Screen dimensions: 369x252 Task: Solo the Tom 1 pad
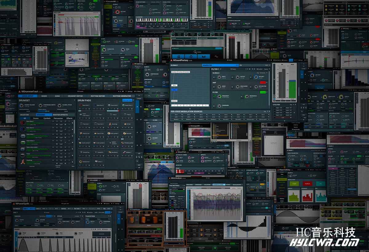[x=100, y=118]
